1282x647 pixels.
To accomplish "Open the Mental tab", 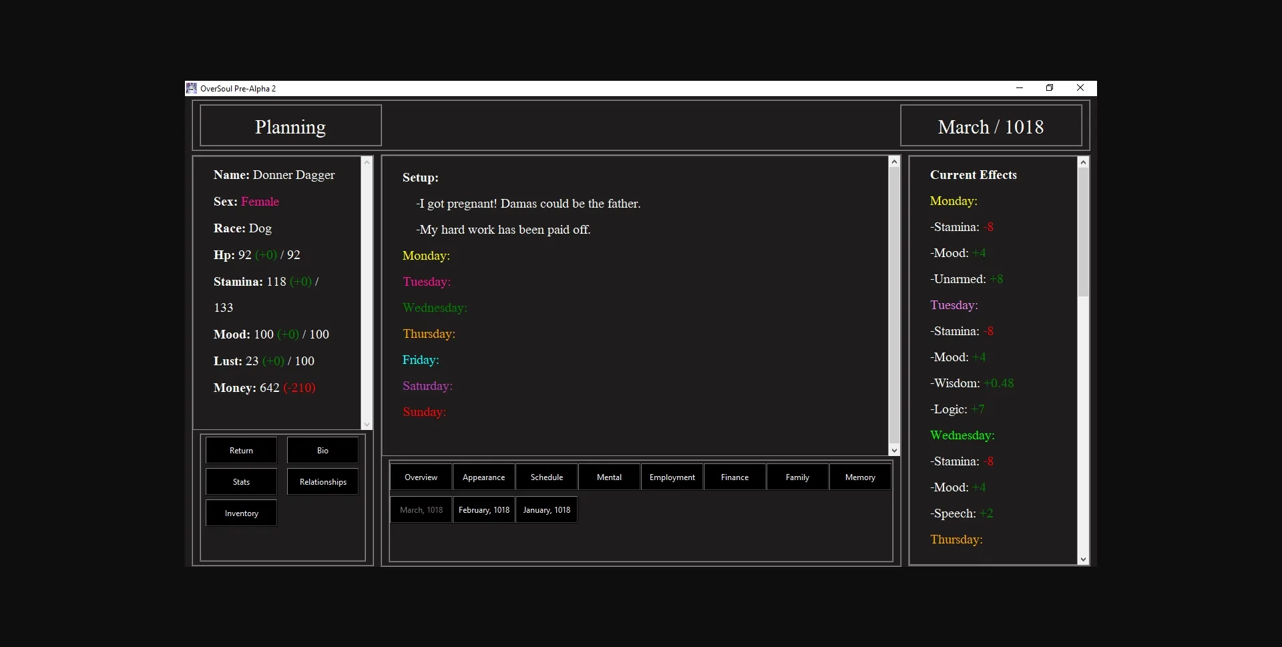I will 609,477.
